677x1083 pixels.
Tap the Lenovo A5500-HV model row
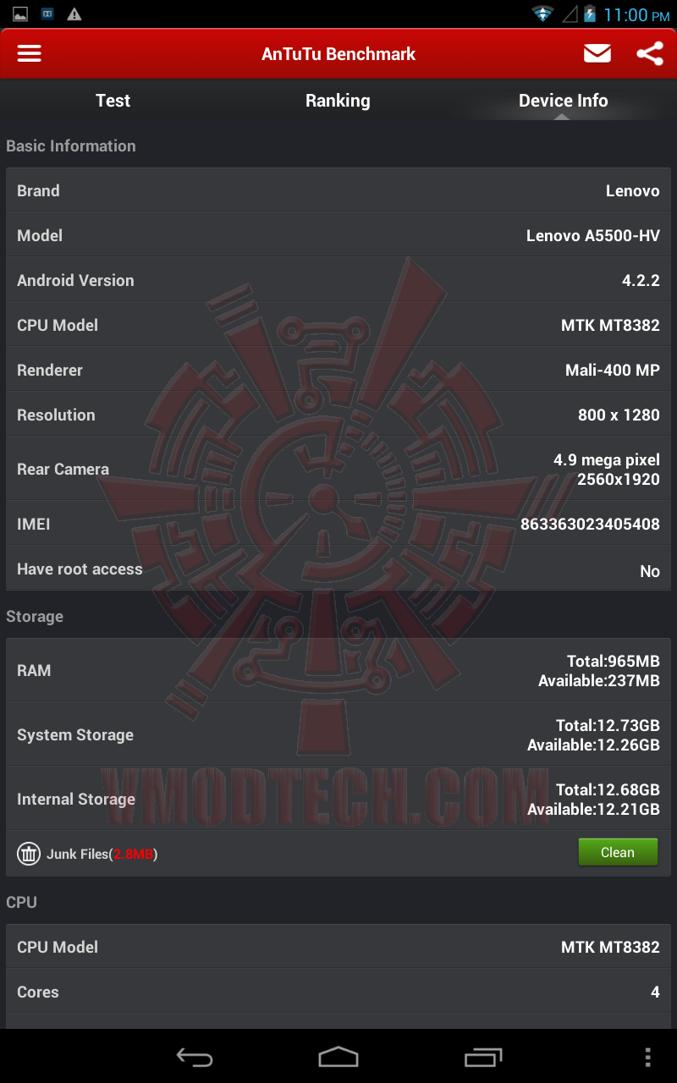coord(338,235)
